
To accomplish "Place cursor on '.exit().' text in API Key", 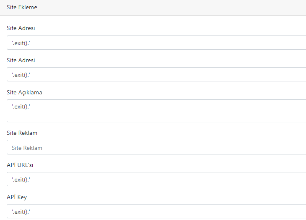I will click(21, 212).
